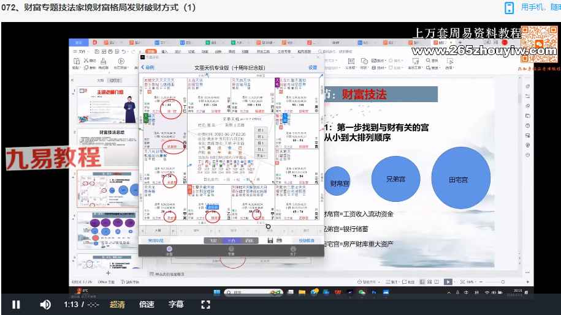This screenshot has width=561, height=315.
Task: Open the 文件 menu in WPS
Action: coord(82,53)
